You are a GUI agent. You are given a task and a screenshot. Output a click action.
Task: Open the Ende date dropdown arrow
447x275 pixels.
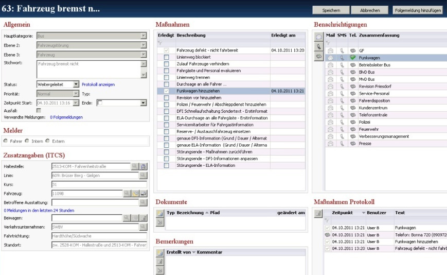point(144,102)
